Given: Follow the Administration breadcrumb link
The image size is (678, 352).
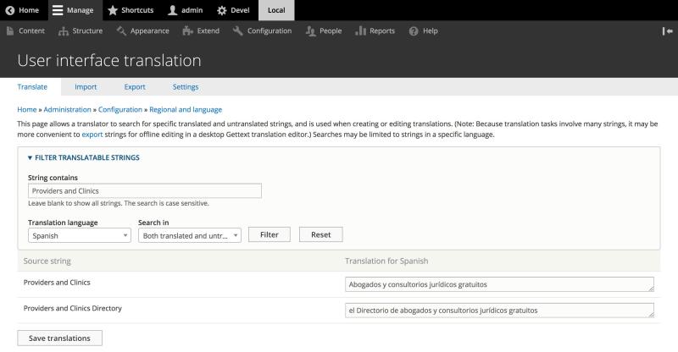Looking at the screenshot, I should point(68,110).
